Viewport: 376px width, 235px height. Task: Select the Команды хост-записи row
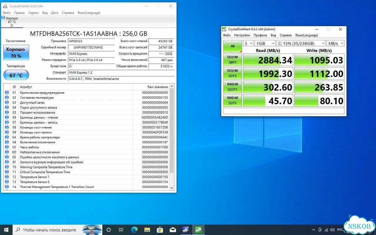click(x=86, y=132)
